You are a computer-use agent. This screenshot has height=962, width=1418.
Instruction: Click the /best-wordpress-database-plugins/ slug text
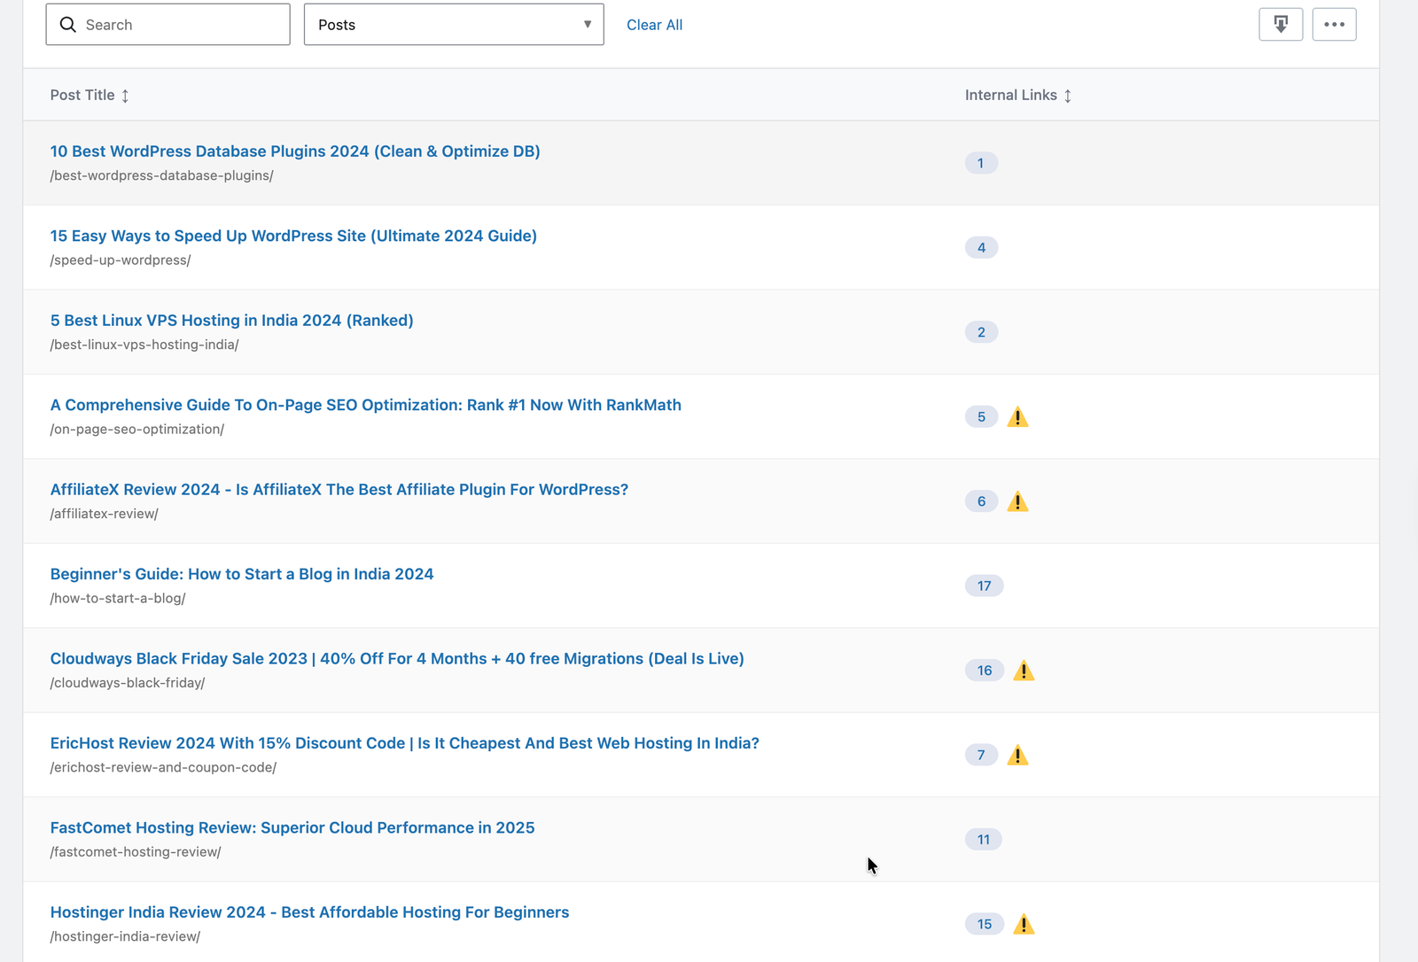[162, 175]
